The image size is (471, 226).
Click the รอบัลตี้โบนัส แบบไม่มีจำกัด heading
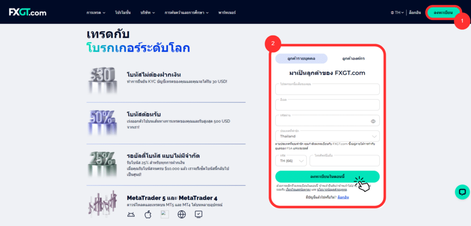163,156
